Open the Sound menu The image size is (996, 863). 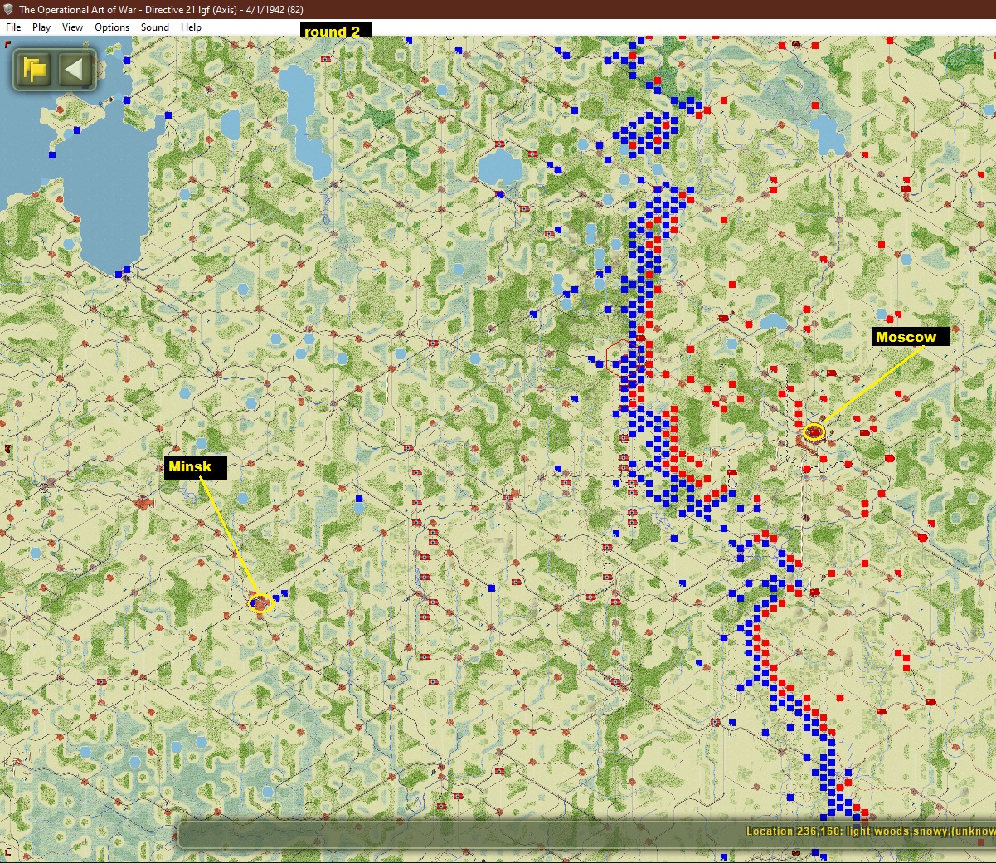pyautogui.click(x=154, y=27)
